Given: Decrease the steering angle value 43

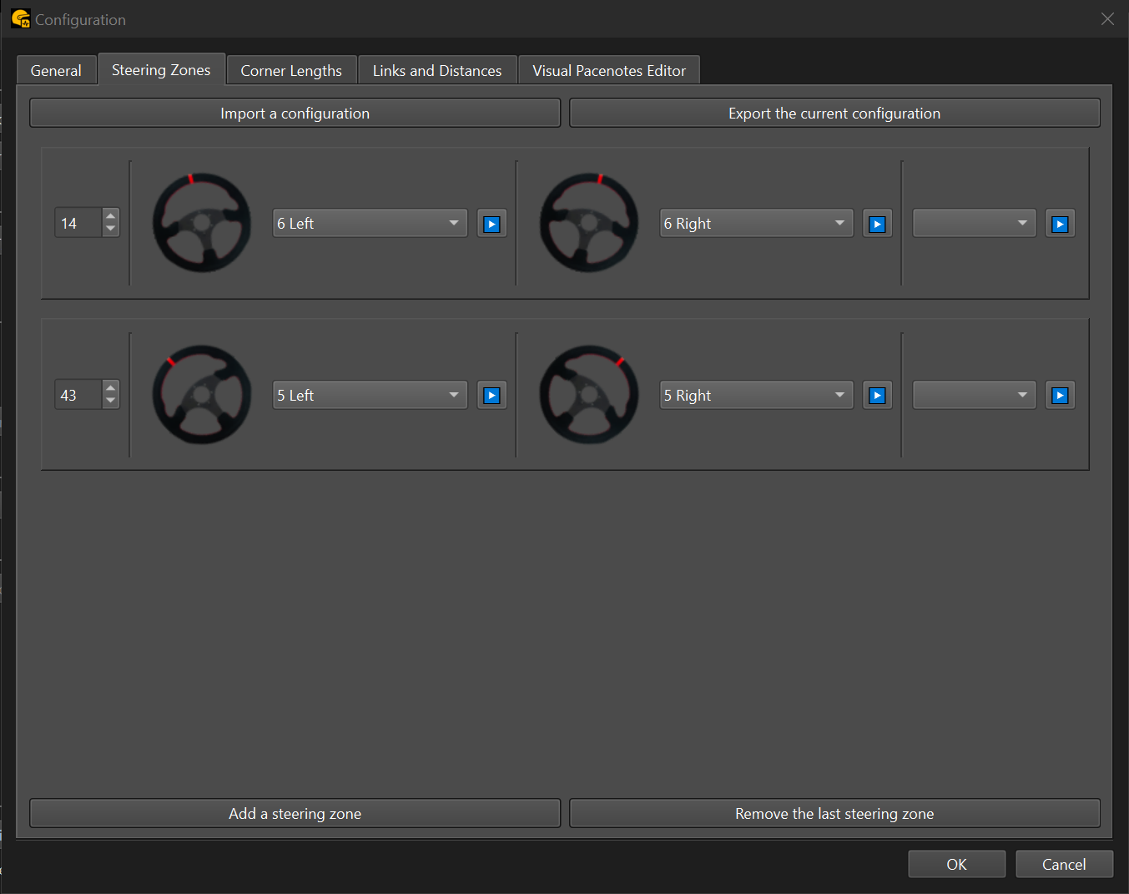Looking at the screenshot, I should pos(111,402).
